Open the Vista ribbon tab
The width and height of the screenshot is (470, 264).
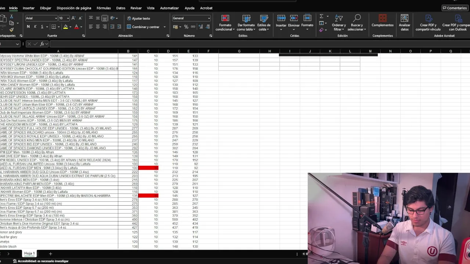pyautogui.click(x=151, y=8)
